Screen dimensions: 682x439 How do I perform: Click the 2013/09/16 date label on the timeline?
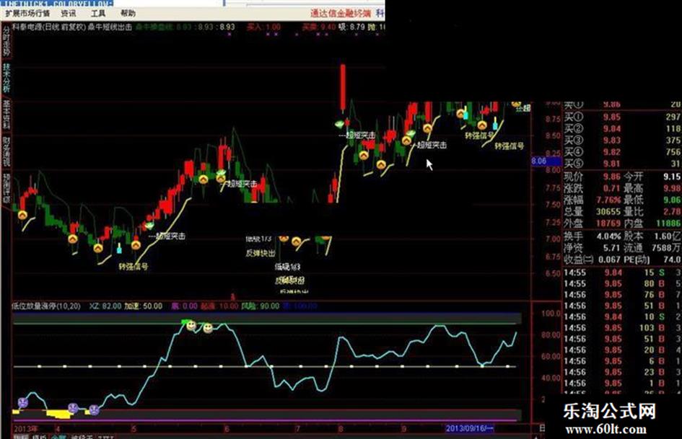[x=469, y=429]
